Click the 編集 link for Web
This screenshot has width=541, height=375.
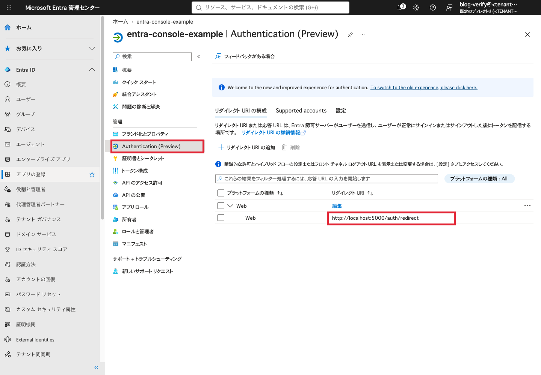click(337, 206)
